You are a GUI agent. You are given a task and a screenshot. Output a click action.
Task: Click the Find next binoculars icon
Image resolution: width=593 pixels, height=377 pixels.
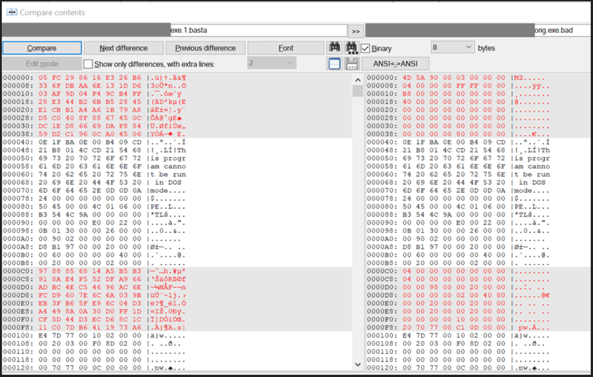coord(351,47)
